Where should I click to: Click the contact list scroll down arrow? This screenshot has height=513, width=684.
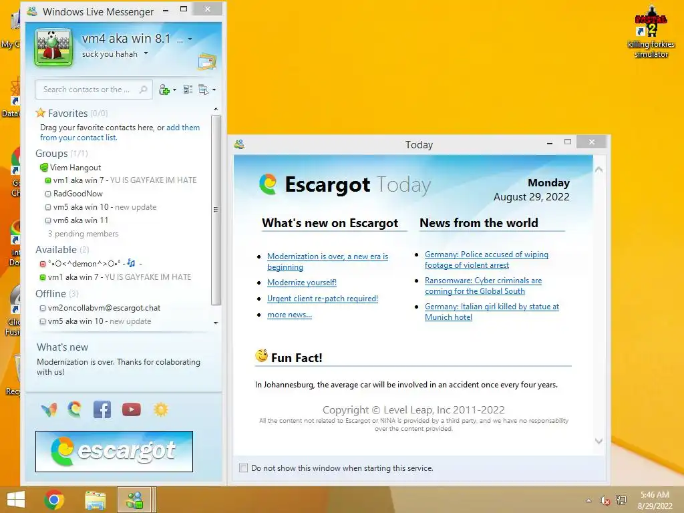[x=216, y=323]
